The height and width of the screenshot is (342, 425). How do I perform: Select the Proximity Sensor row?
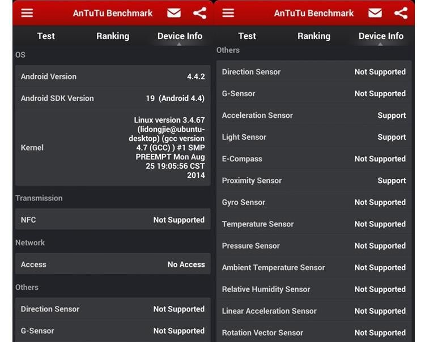pos(313,181)
